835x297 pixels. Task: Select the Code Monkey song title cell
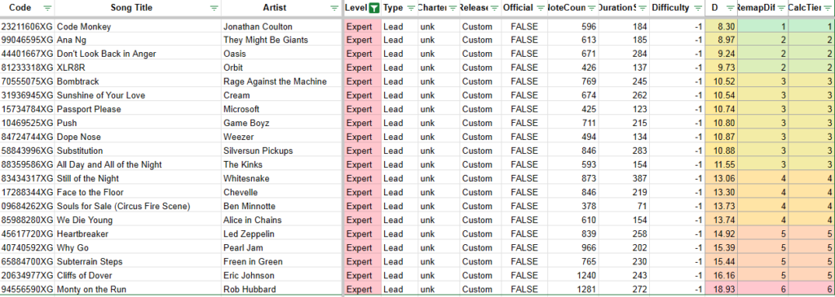tap(138, 27)
